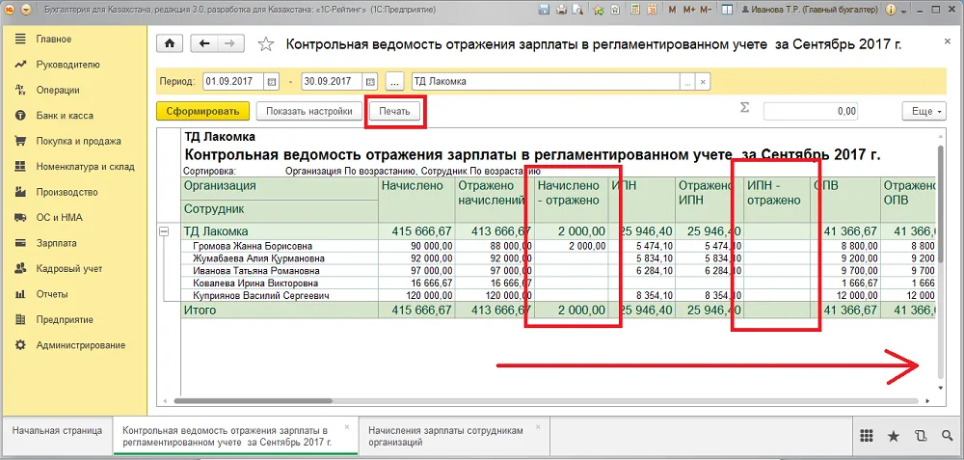Screen dimensions: 964x460
Task: Open Отчеты section in sidebar
Action: point(52,294)
